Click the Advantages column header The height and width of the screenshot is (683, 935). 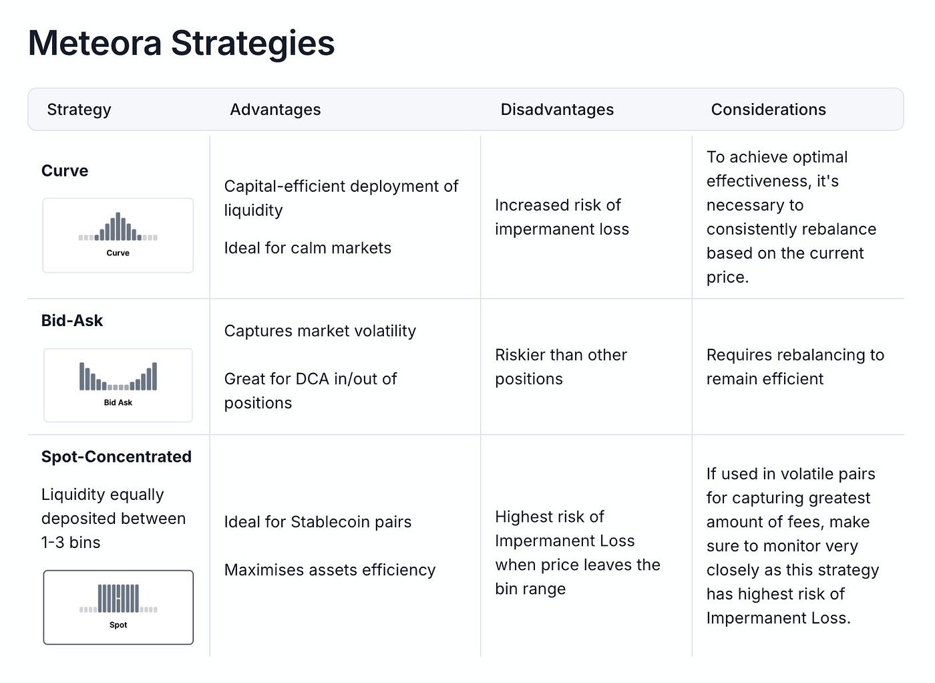(x=275, y=110)
